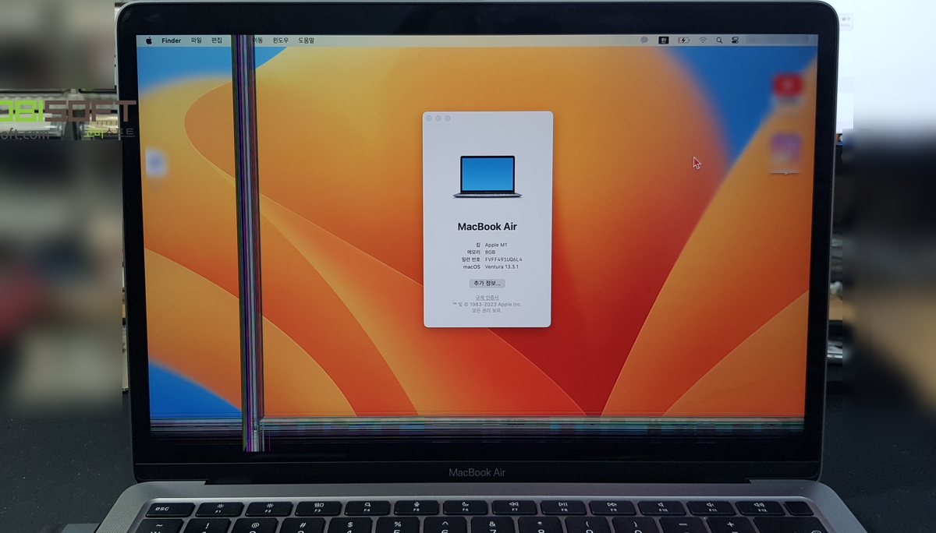
Task: Switch the Korean input source icon
Action: (664, 40)
